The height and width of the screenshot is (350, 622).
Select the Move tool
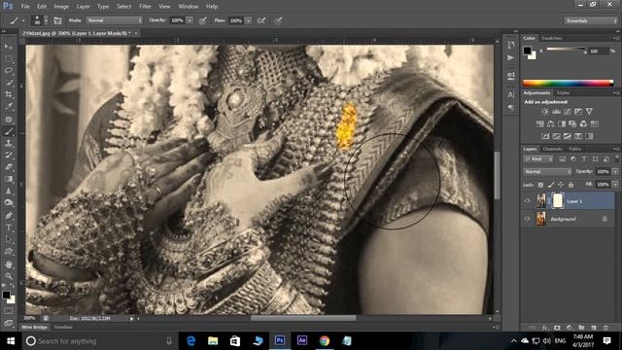click(x=9, y=47)
